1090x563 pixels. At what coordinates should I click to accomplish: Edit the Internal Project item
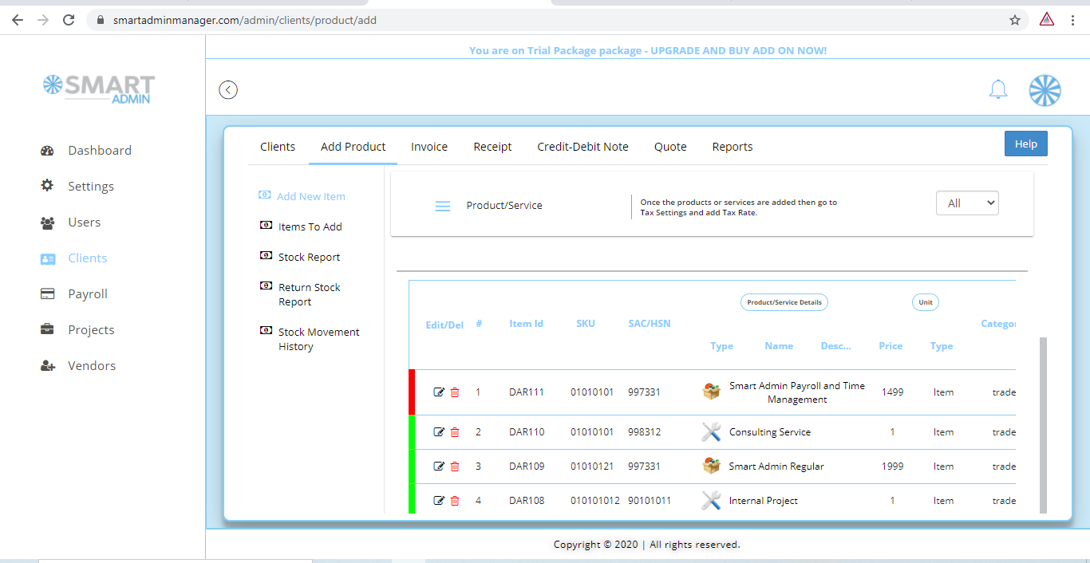pyautogui.click(x=438, y=500)
